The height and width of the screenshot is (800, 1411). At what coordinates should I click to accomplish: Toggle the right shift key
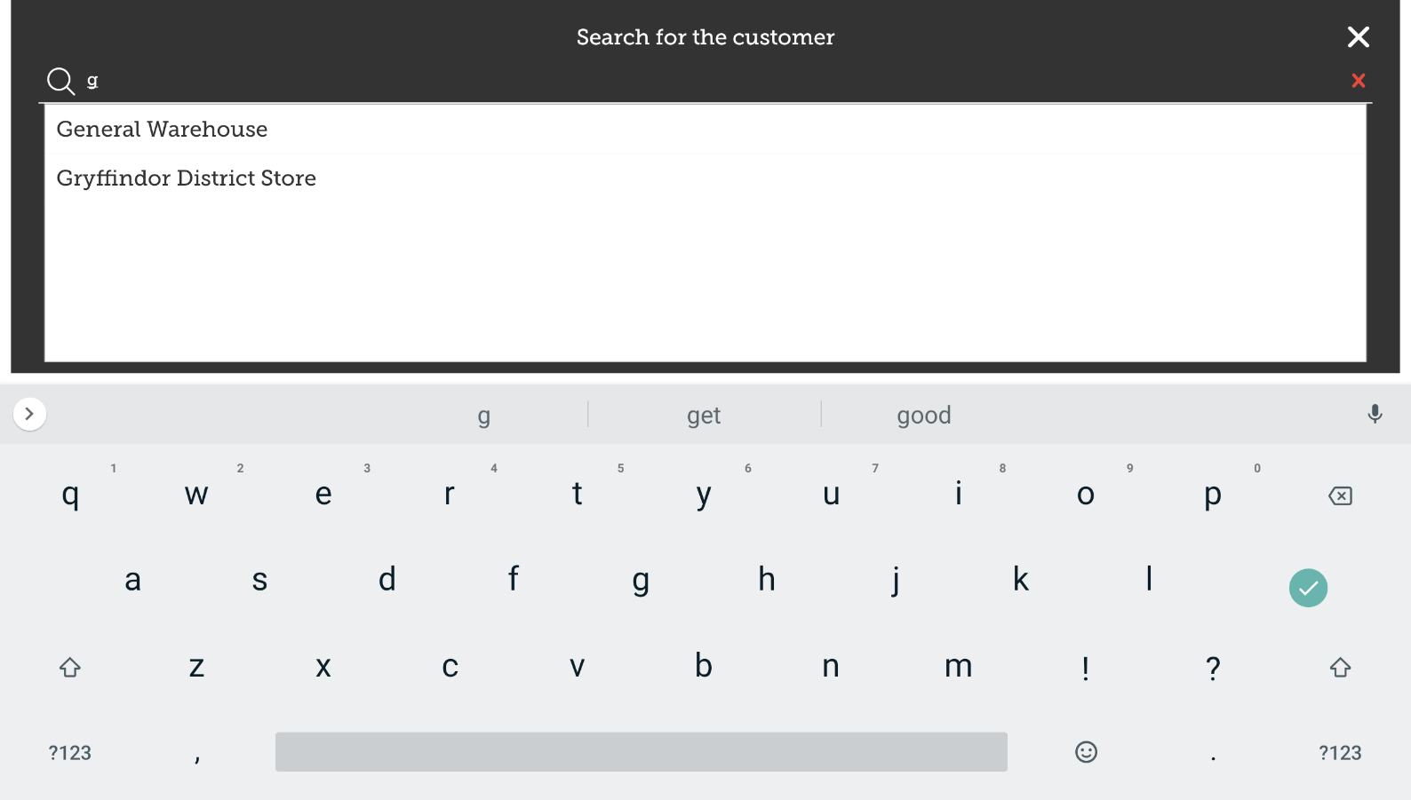tap(1340, 667)
